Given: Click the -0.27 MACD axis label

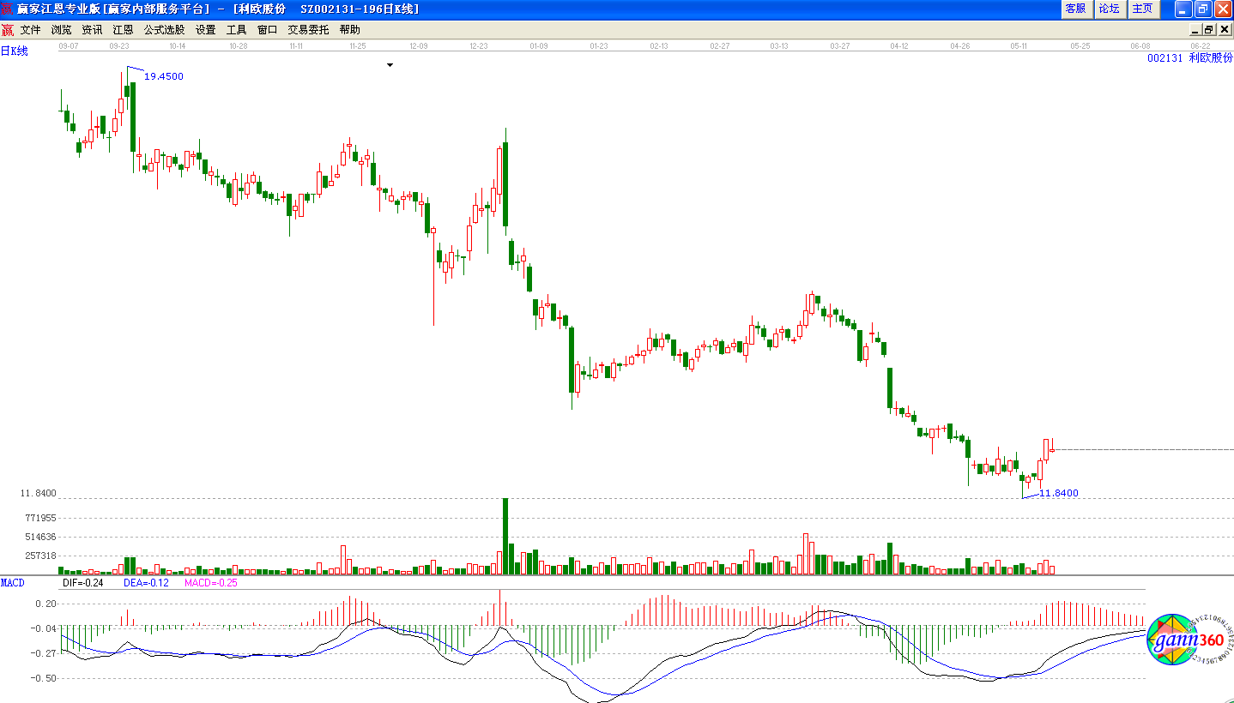Looking at the screenshot, I should tap(45, 653).
